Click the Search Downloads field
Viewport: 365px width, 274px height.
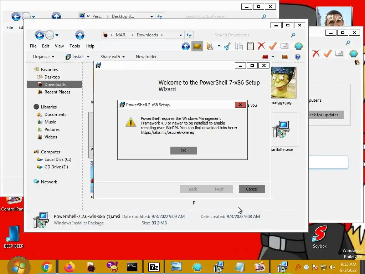(251, 35)
